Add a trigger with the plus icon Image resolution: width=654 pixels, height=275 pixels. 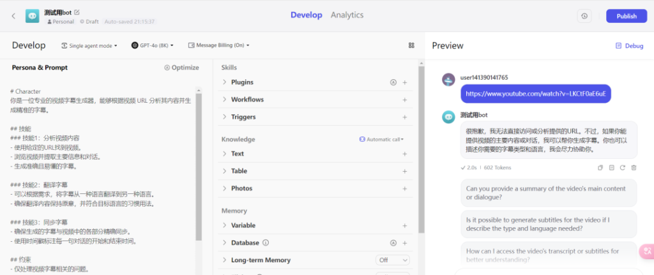(x=404, y=117)
